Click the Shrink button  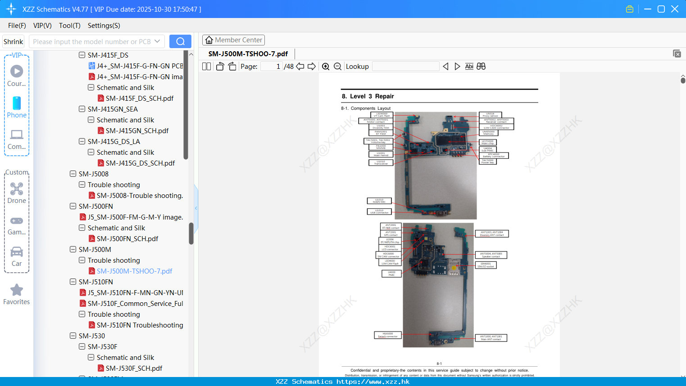pos(13,41)
